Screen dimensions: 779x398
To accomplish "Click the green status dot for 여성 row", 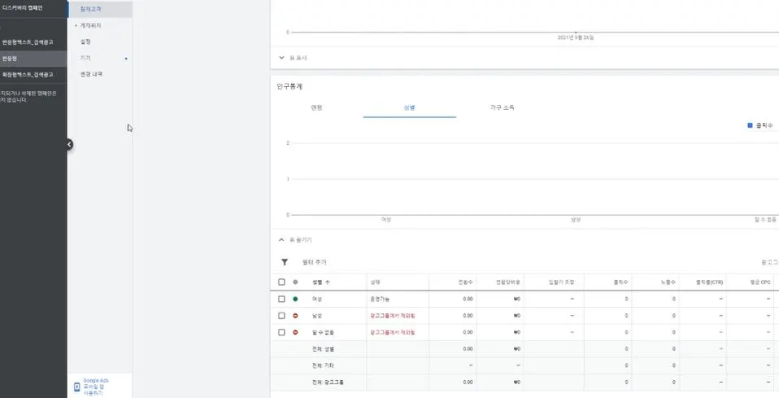I will (x=295, y=299).
